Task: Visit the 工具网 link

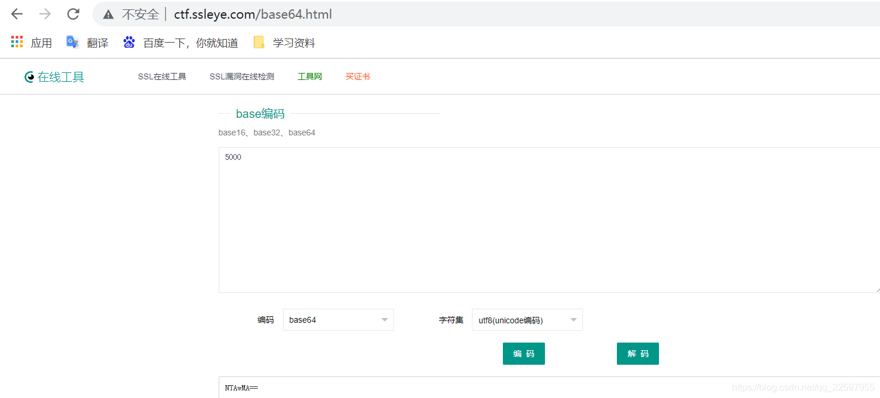Action: [x=309, y=76]
